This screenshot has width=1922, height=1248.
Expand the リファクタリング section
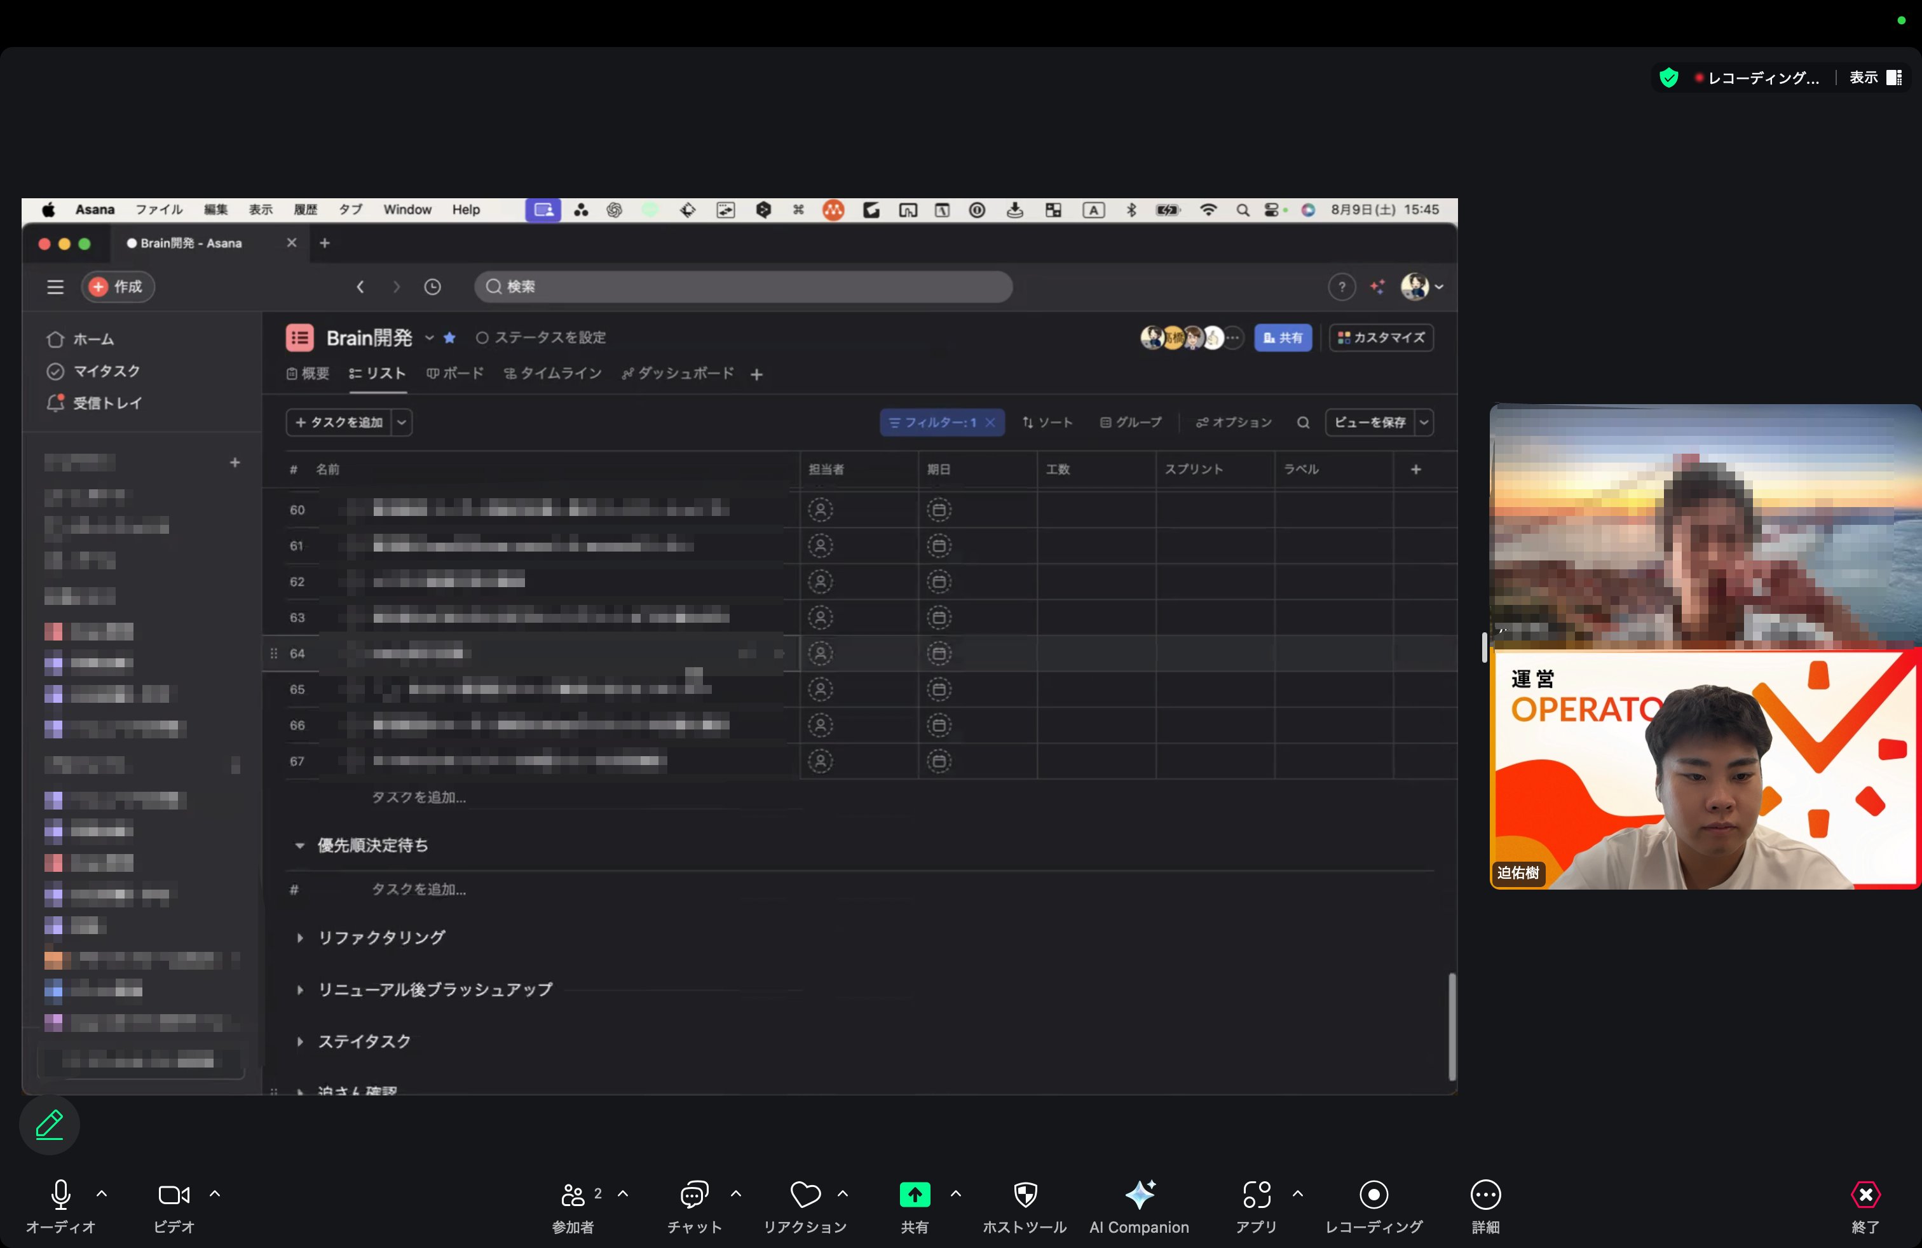[x=299, y=938]
